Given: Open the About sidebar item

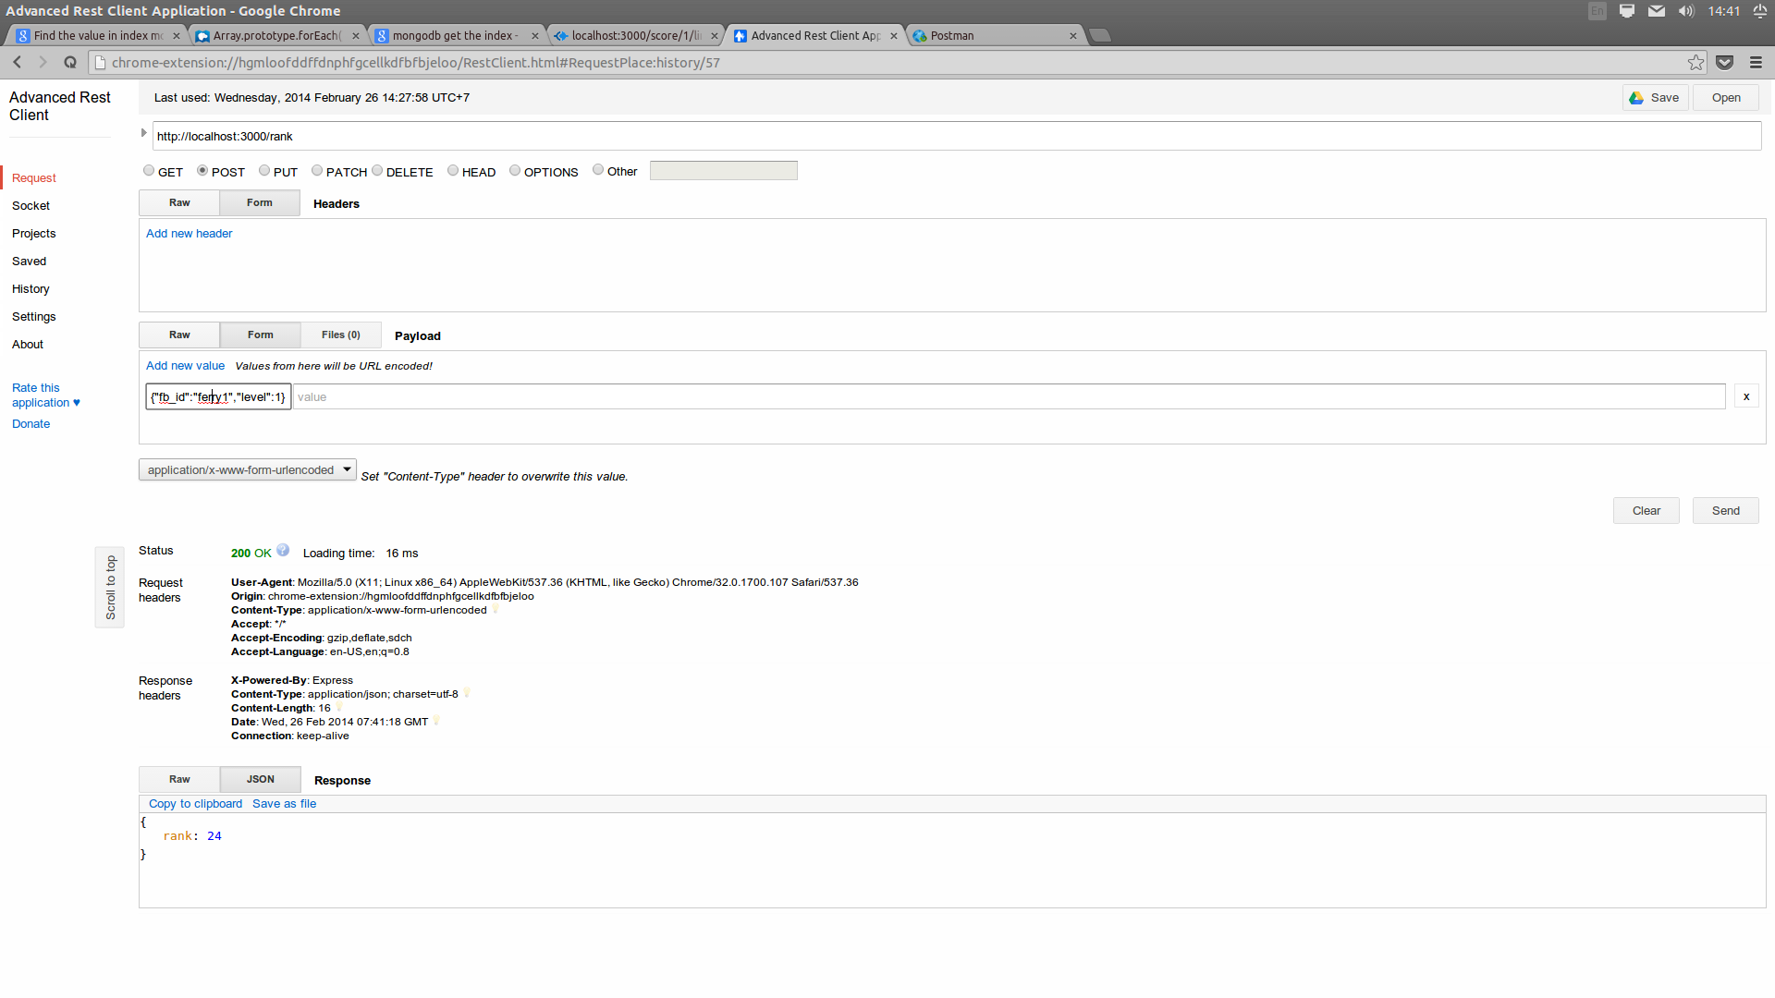Looking at the screenshot, I should [x=28, y=345].
